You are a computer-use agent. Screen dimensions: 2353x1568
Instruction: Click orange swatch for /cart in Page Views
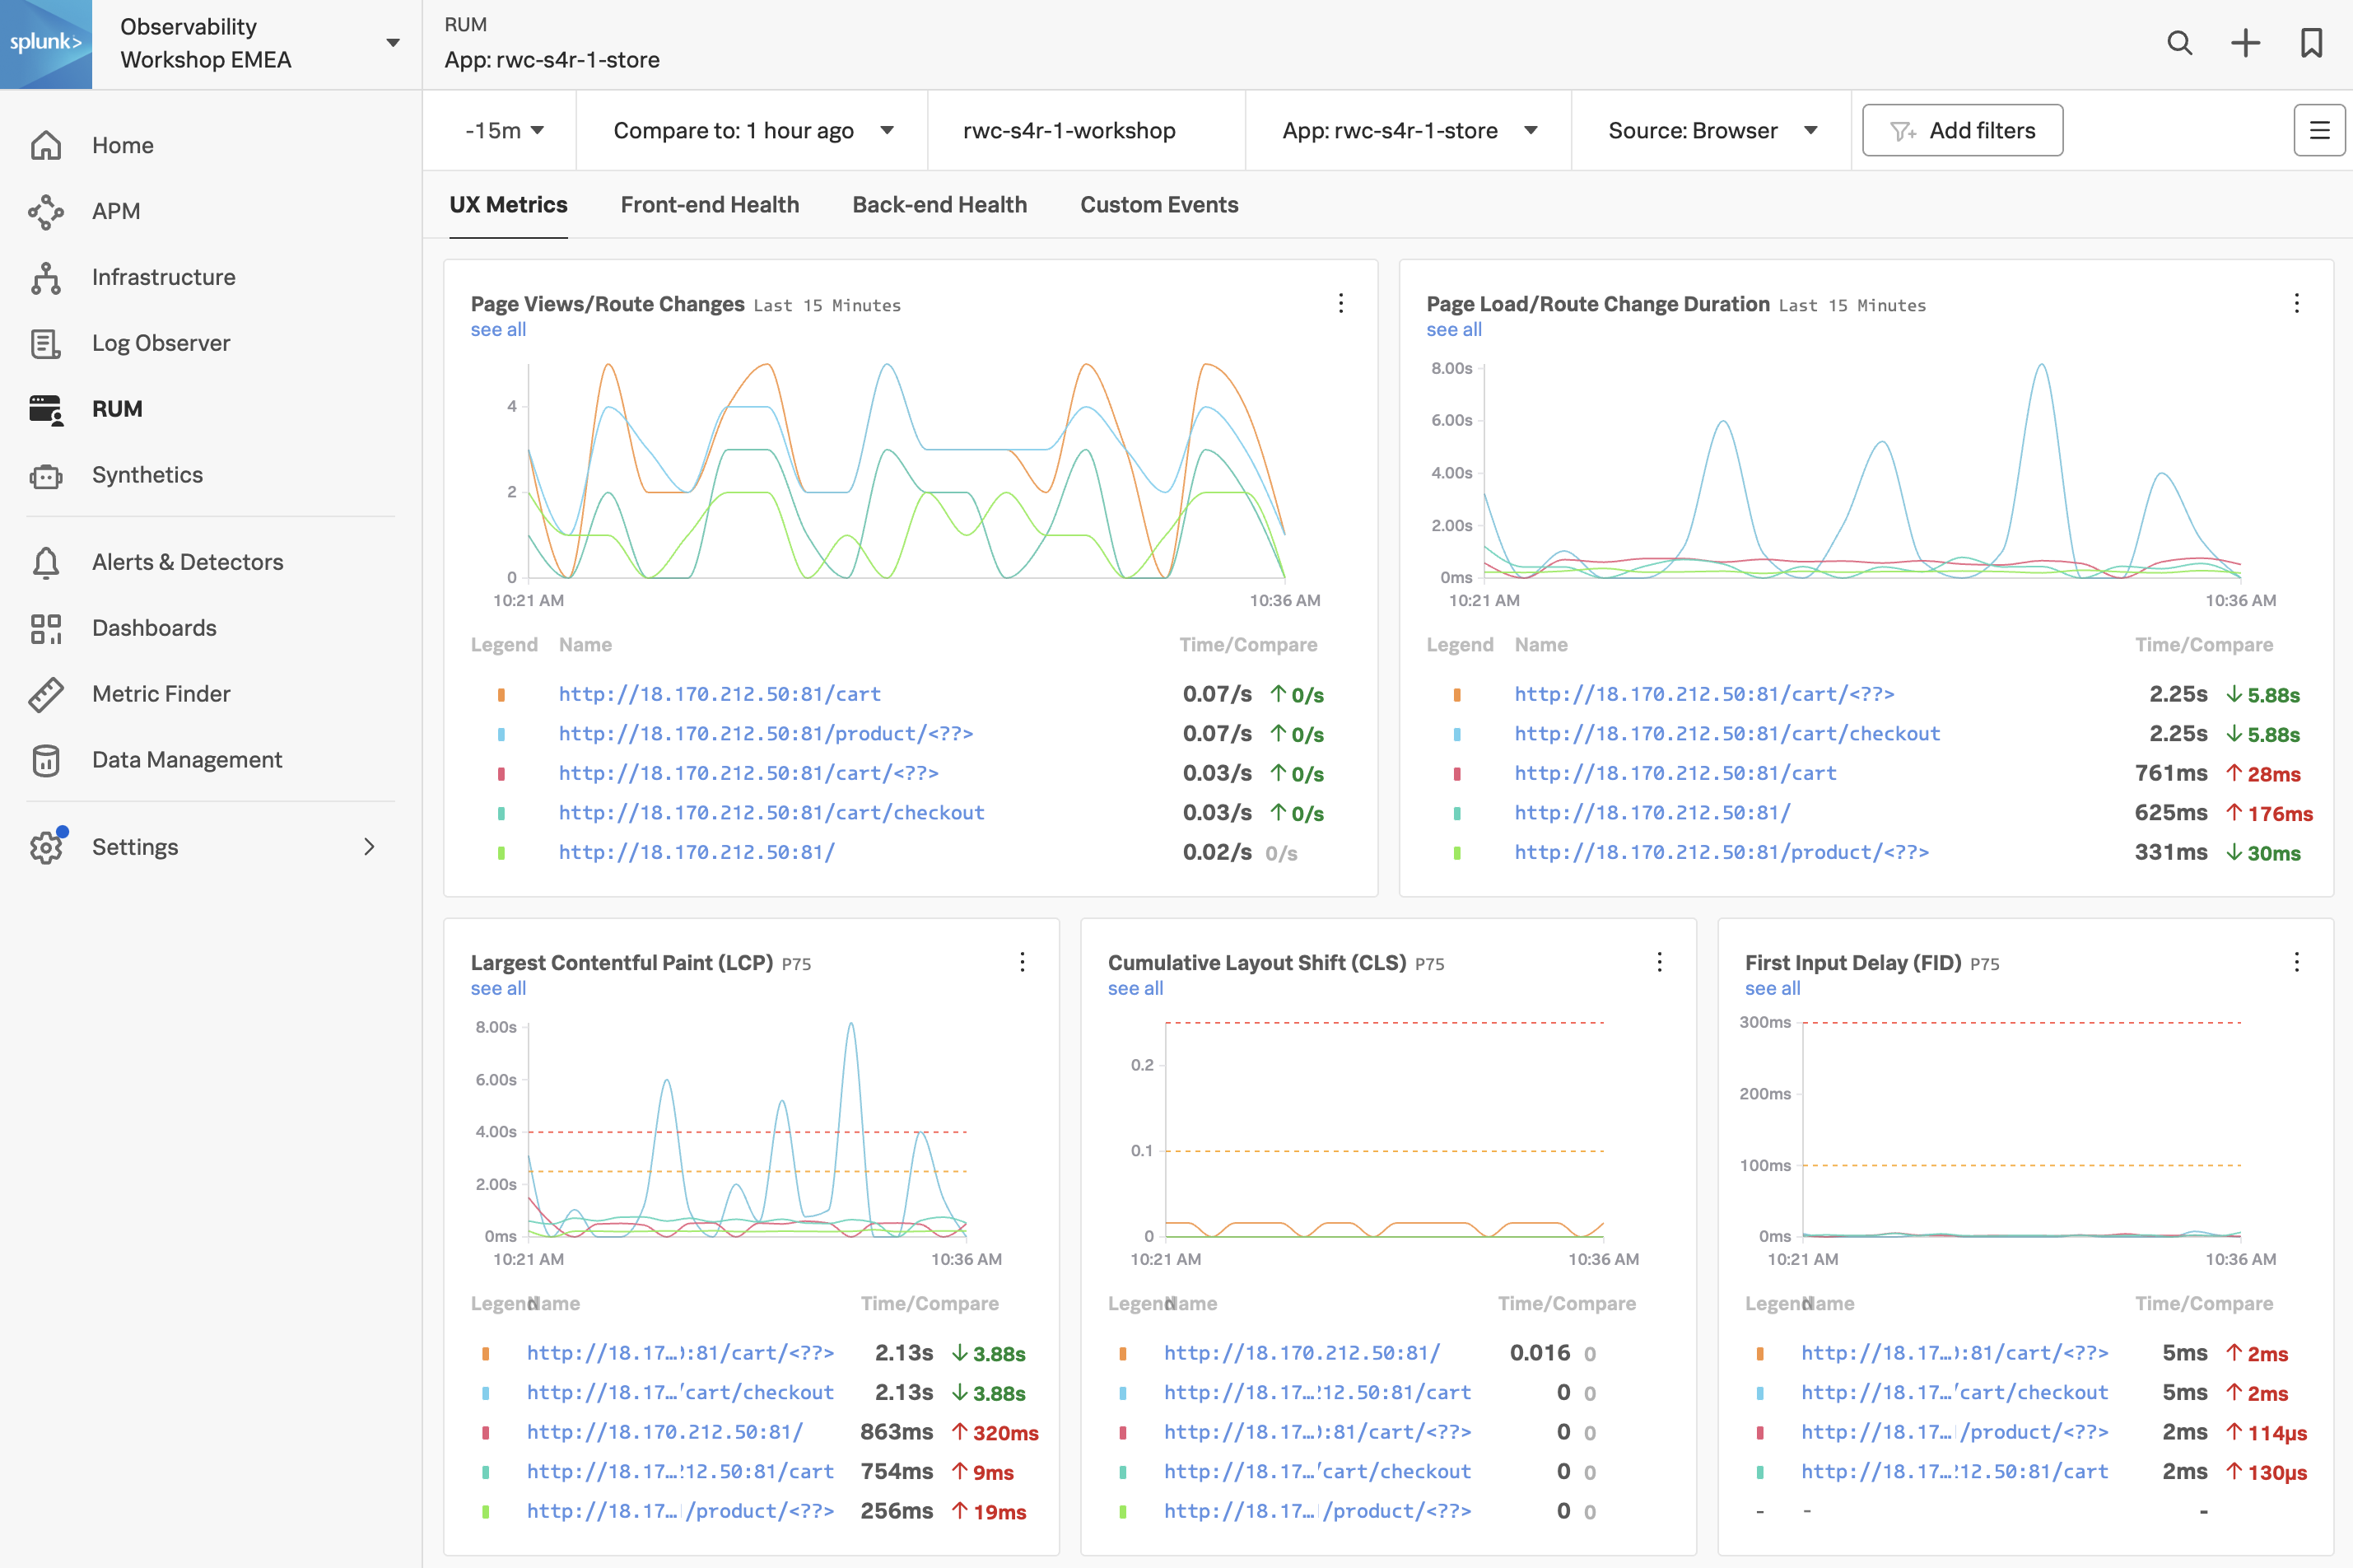501,695
